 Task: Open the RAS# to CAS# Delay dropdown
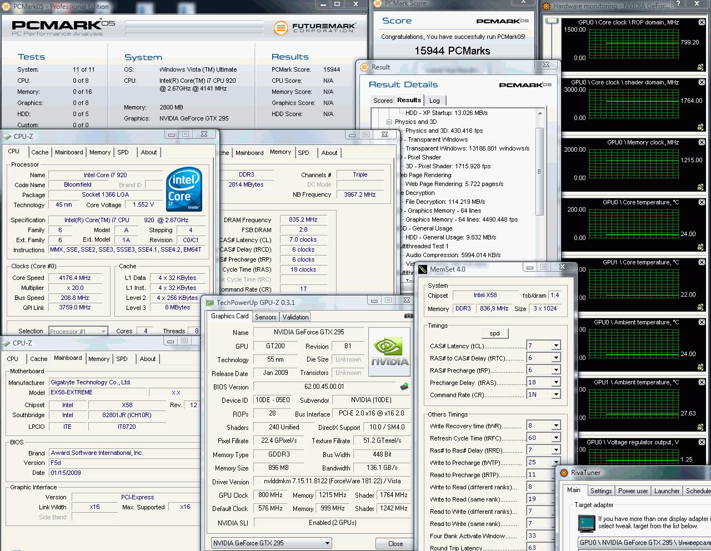[x=555, y=358]
